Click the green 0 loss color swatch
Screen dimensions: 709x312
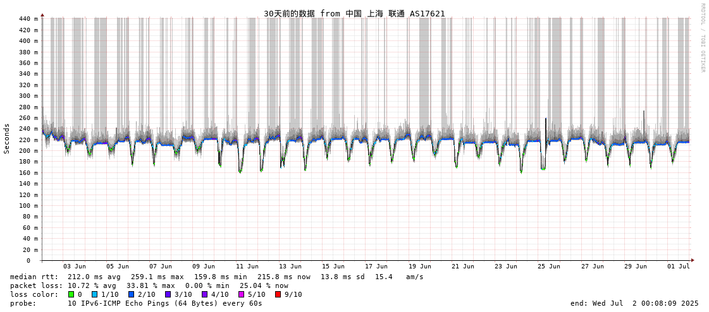coord(71,294)
